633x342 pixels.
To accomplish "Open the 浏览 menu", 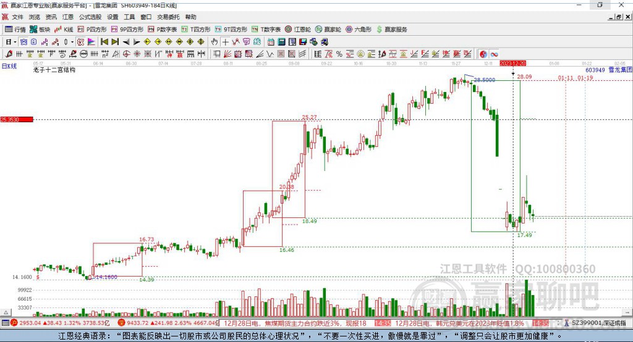I will pos(35,17).
